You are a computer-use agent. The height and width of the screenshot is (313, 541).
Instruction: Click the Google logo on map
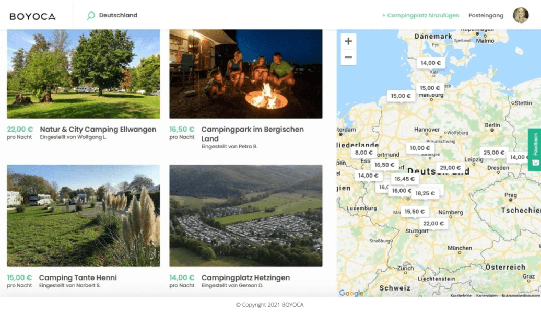(x=351, y=293)
